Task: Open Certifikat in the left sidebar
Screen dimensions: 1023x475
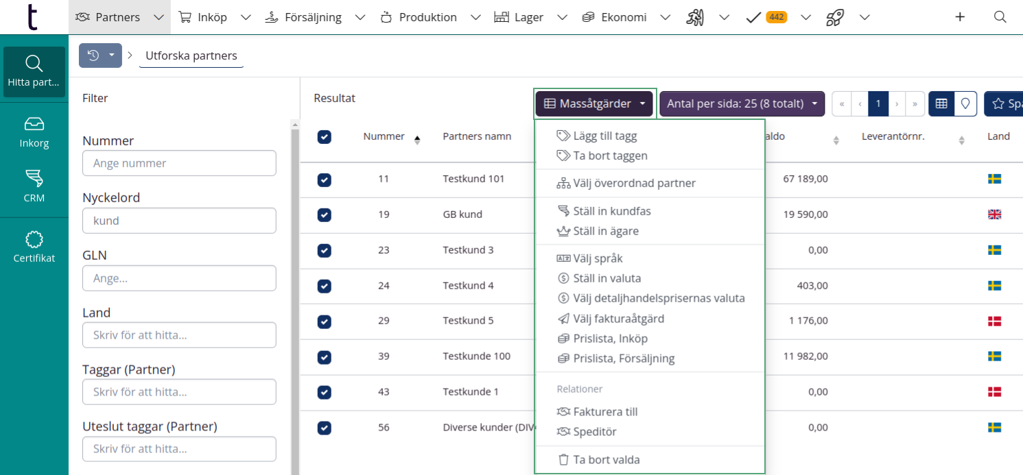Action: click(x=34, y=247)
